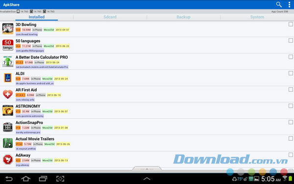This screenshot has height=184, width=294.
Task: Select the 50 languages app name
Action: tap(28, 41)
